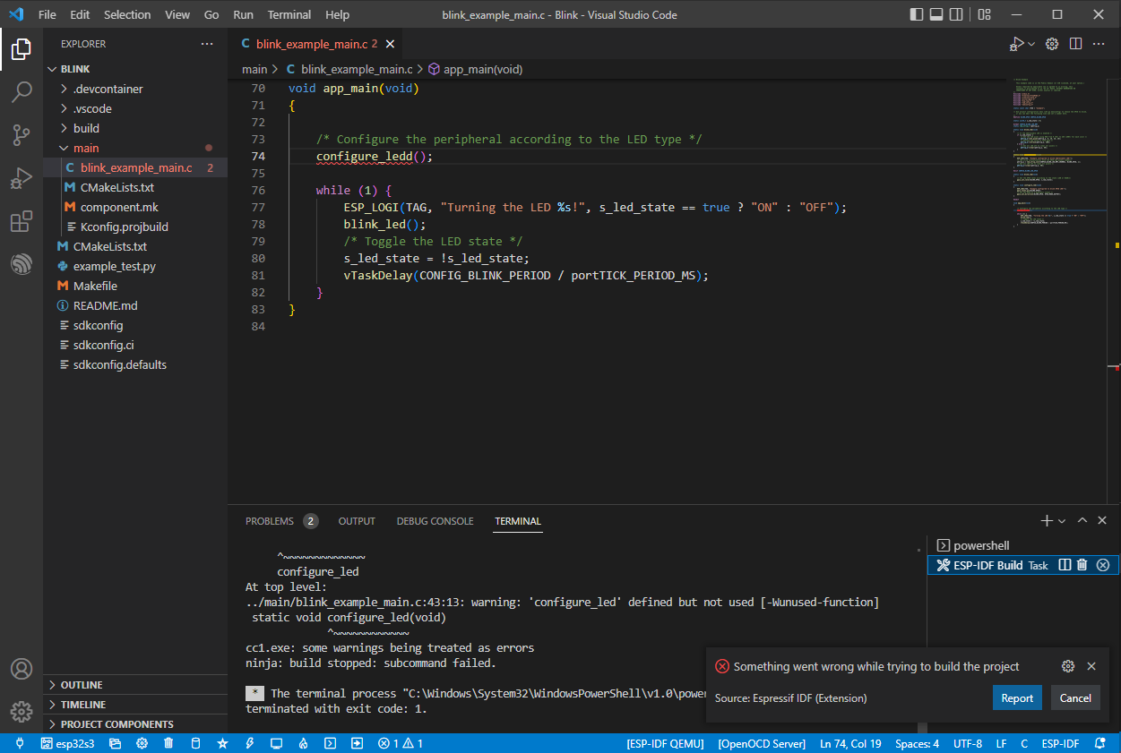Kill ESP-IDF Build terminal with trash icon
Image resolution: width=1121 pixels, height=753 pixels.
(x=1082, y=565)
